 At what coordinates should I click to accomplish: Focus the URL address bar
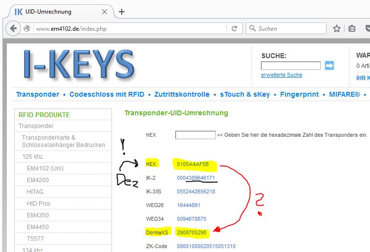(x=130, y=28)
